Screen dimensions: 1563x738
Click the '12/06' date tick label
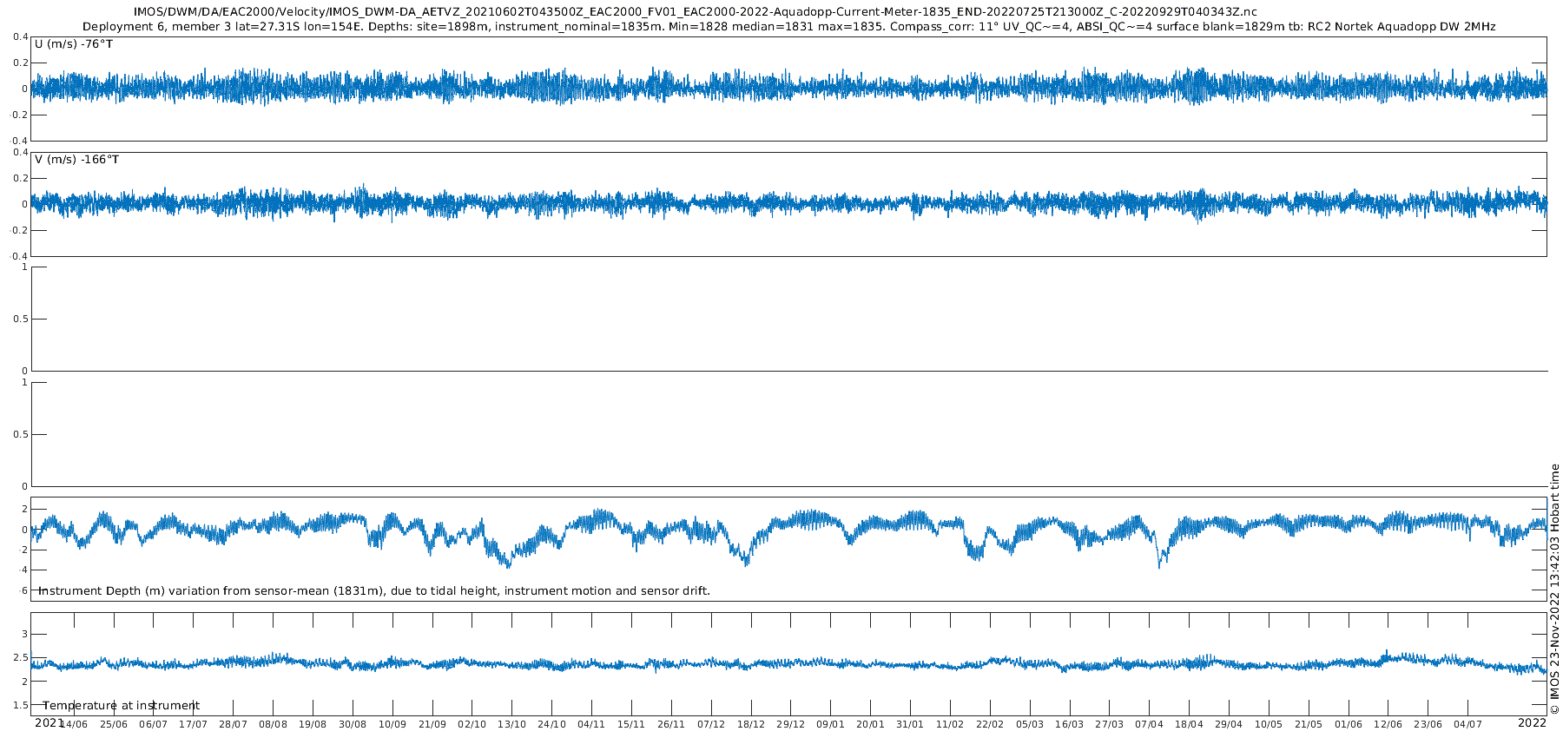(x=1388, y=724)
